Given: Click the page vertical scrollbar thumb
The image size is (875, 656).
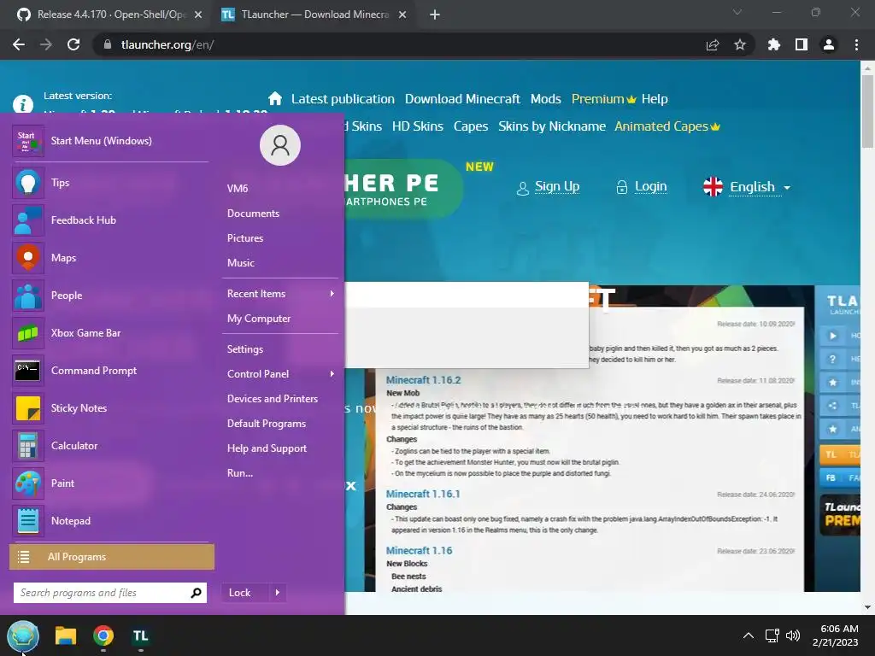Looking at the screenshot, I should coord(867,112).
